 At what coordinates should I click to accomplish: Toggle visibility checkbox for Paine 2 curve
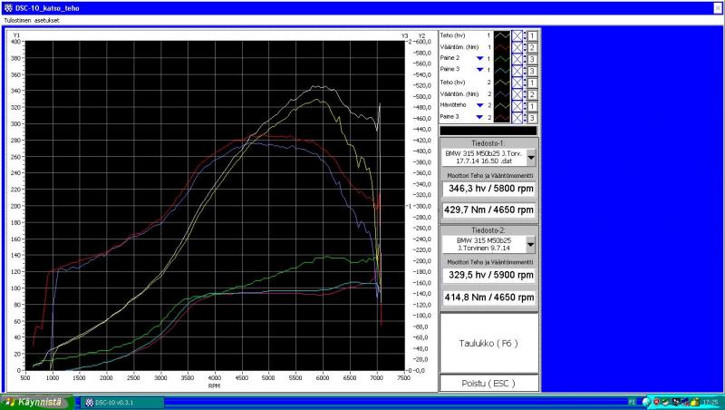517,58
